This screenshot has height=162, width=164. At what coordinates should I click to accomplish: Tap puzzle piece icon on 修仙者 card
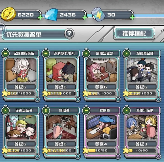coord(45,150)
